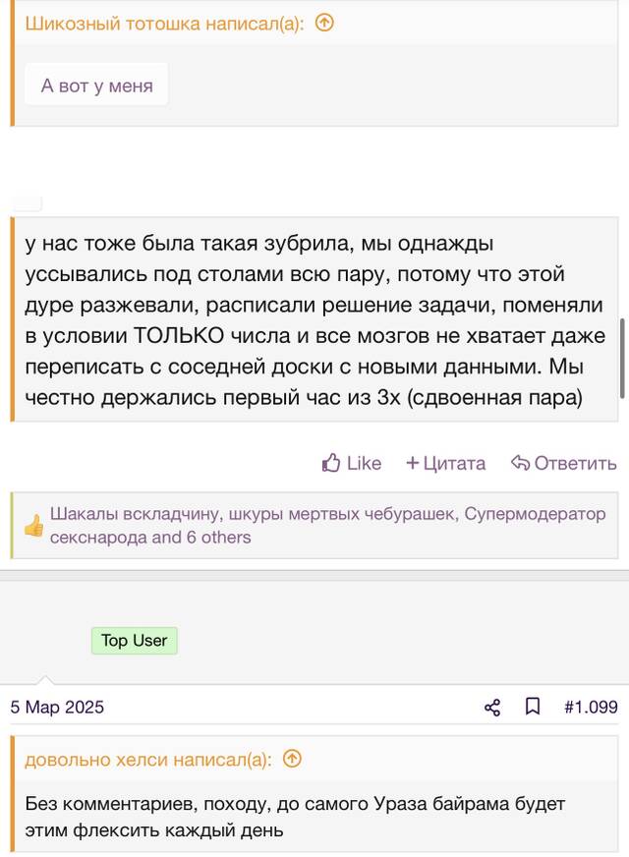
Task: Click the up-arrow icon beside Шикозный тотошка quote
Action: tap(324, 23)
